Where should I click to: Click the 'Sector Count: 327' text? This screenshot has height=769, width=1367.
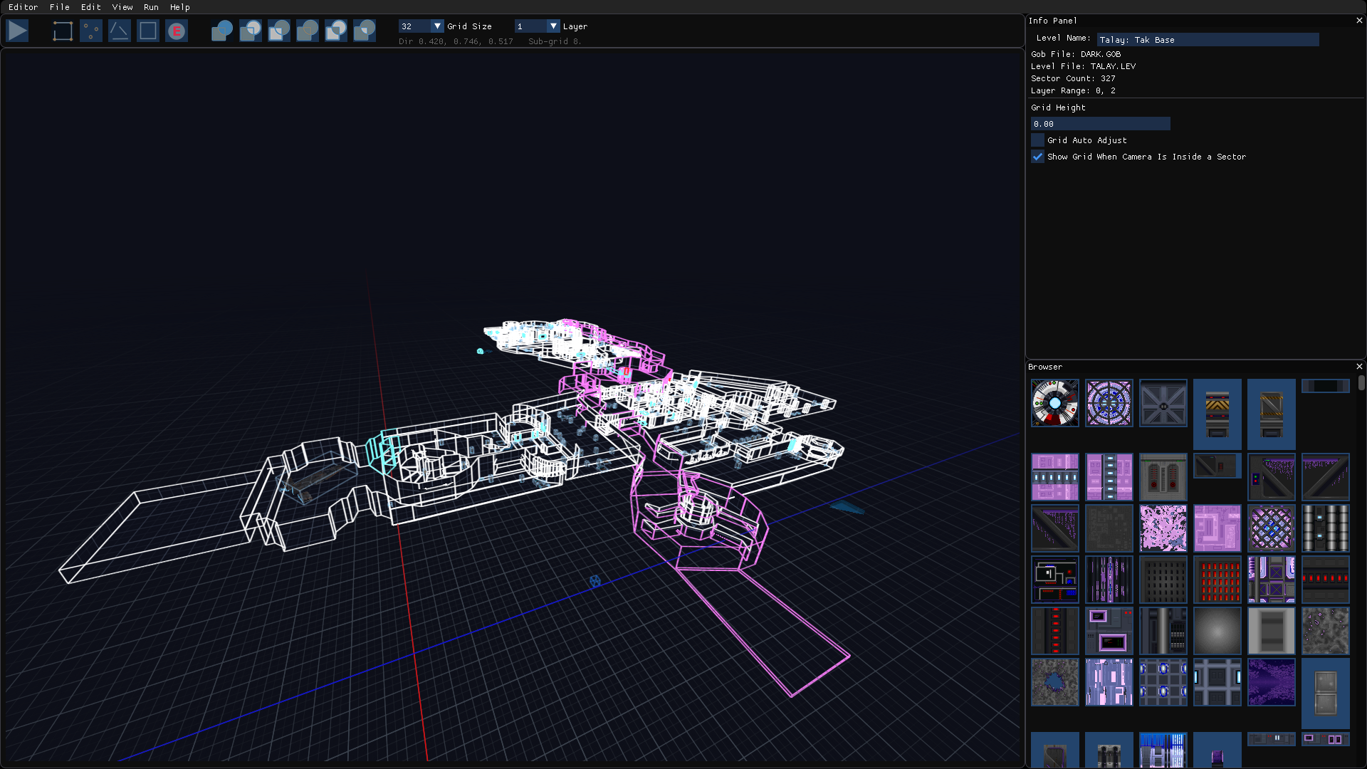point(1073,78)
